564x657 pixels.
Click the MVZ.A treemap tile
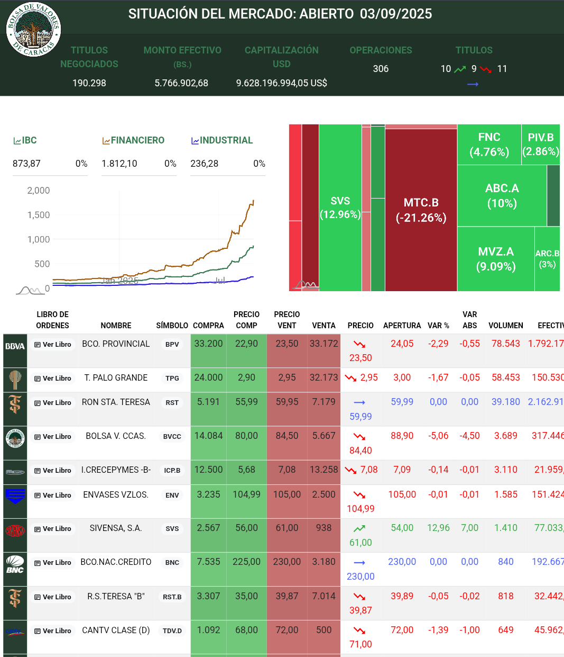pos(496,259)
